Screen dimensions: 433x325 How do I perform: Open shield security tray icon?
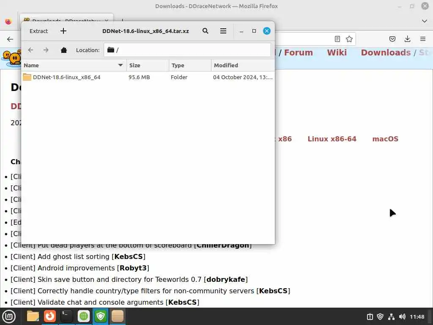(x=380, y=317)
